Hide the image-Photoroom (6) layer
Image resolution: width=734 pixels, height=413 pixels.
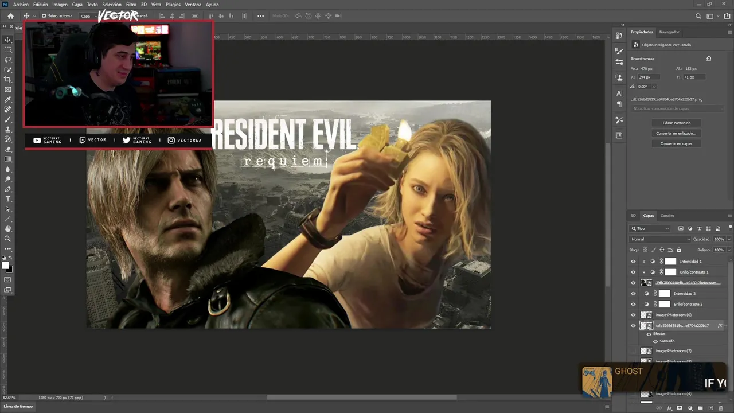(633, 315)
